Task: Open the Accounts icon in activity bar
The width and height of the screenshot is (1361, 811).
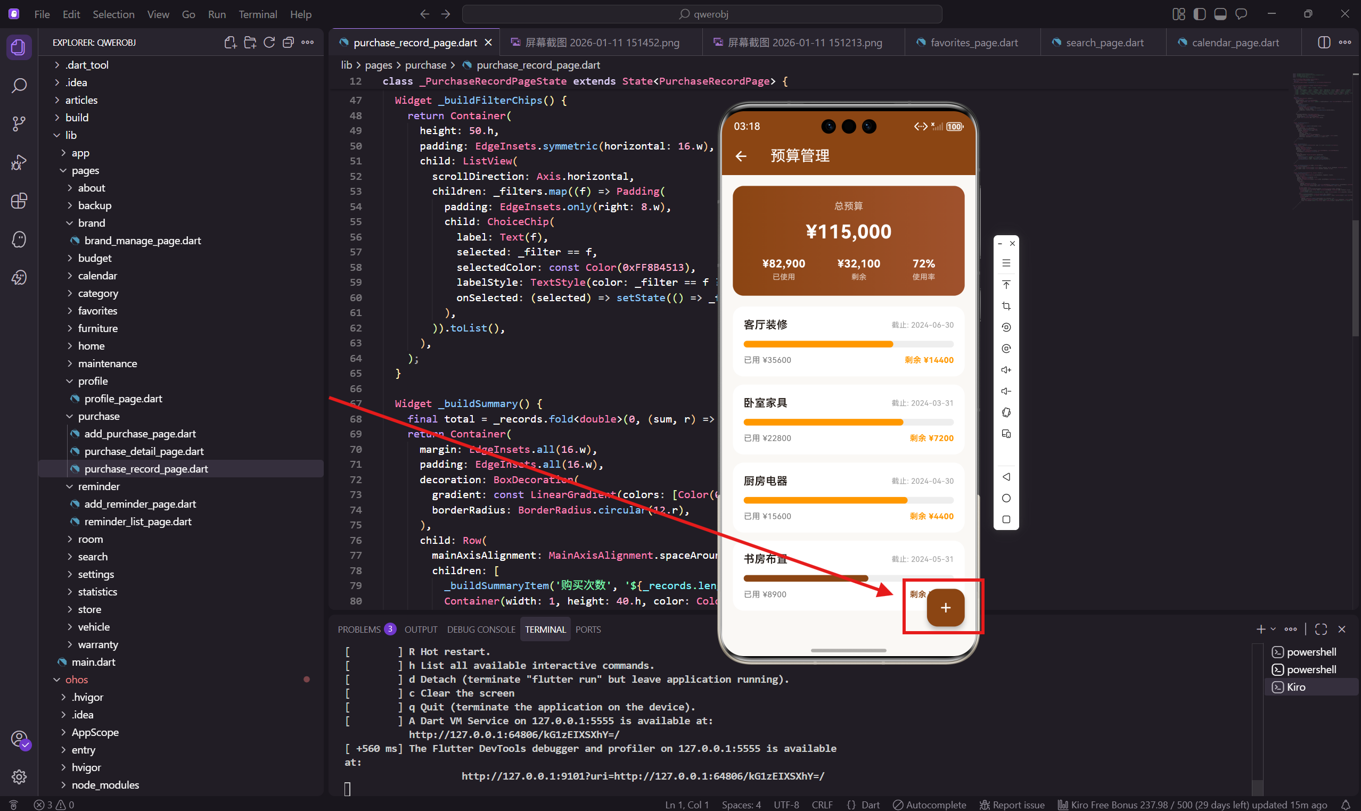Action: (x=20, y=739)
